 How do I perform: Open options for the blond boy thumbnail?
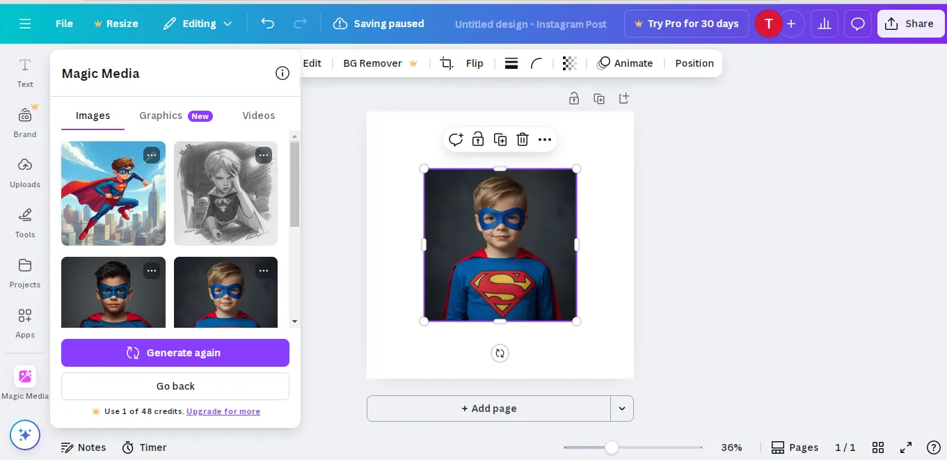[x=263, y=271]
